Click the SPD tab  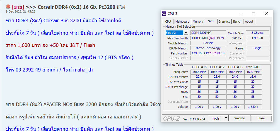pos(211,22)
